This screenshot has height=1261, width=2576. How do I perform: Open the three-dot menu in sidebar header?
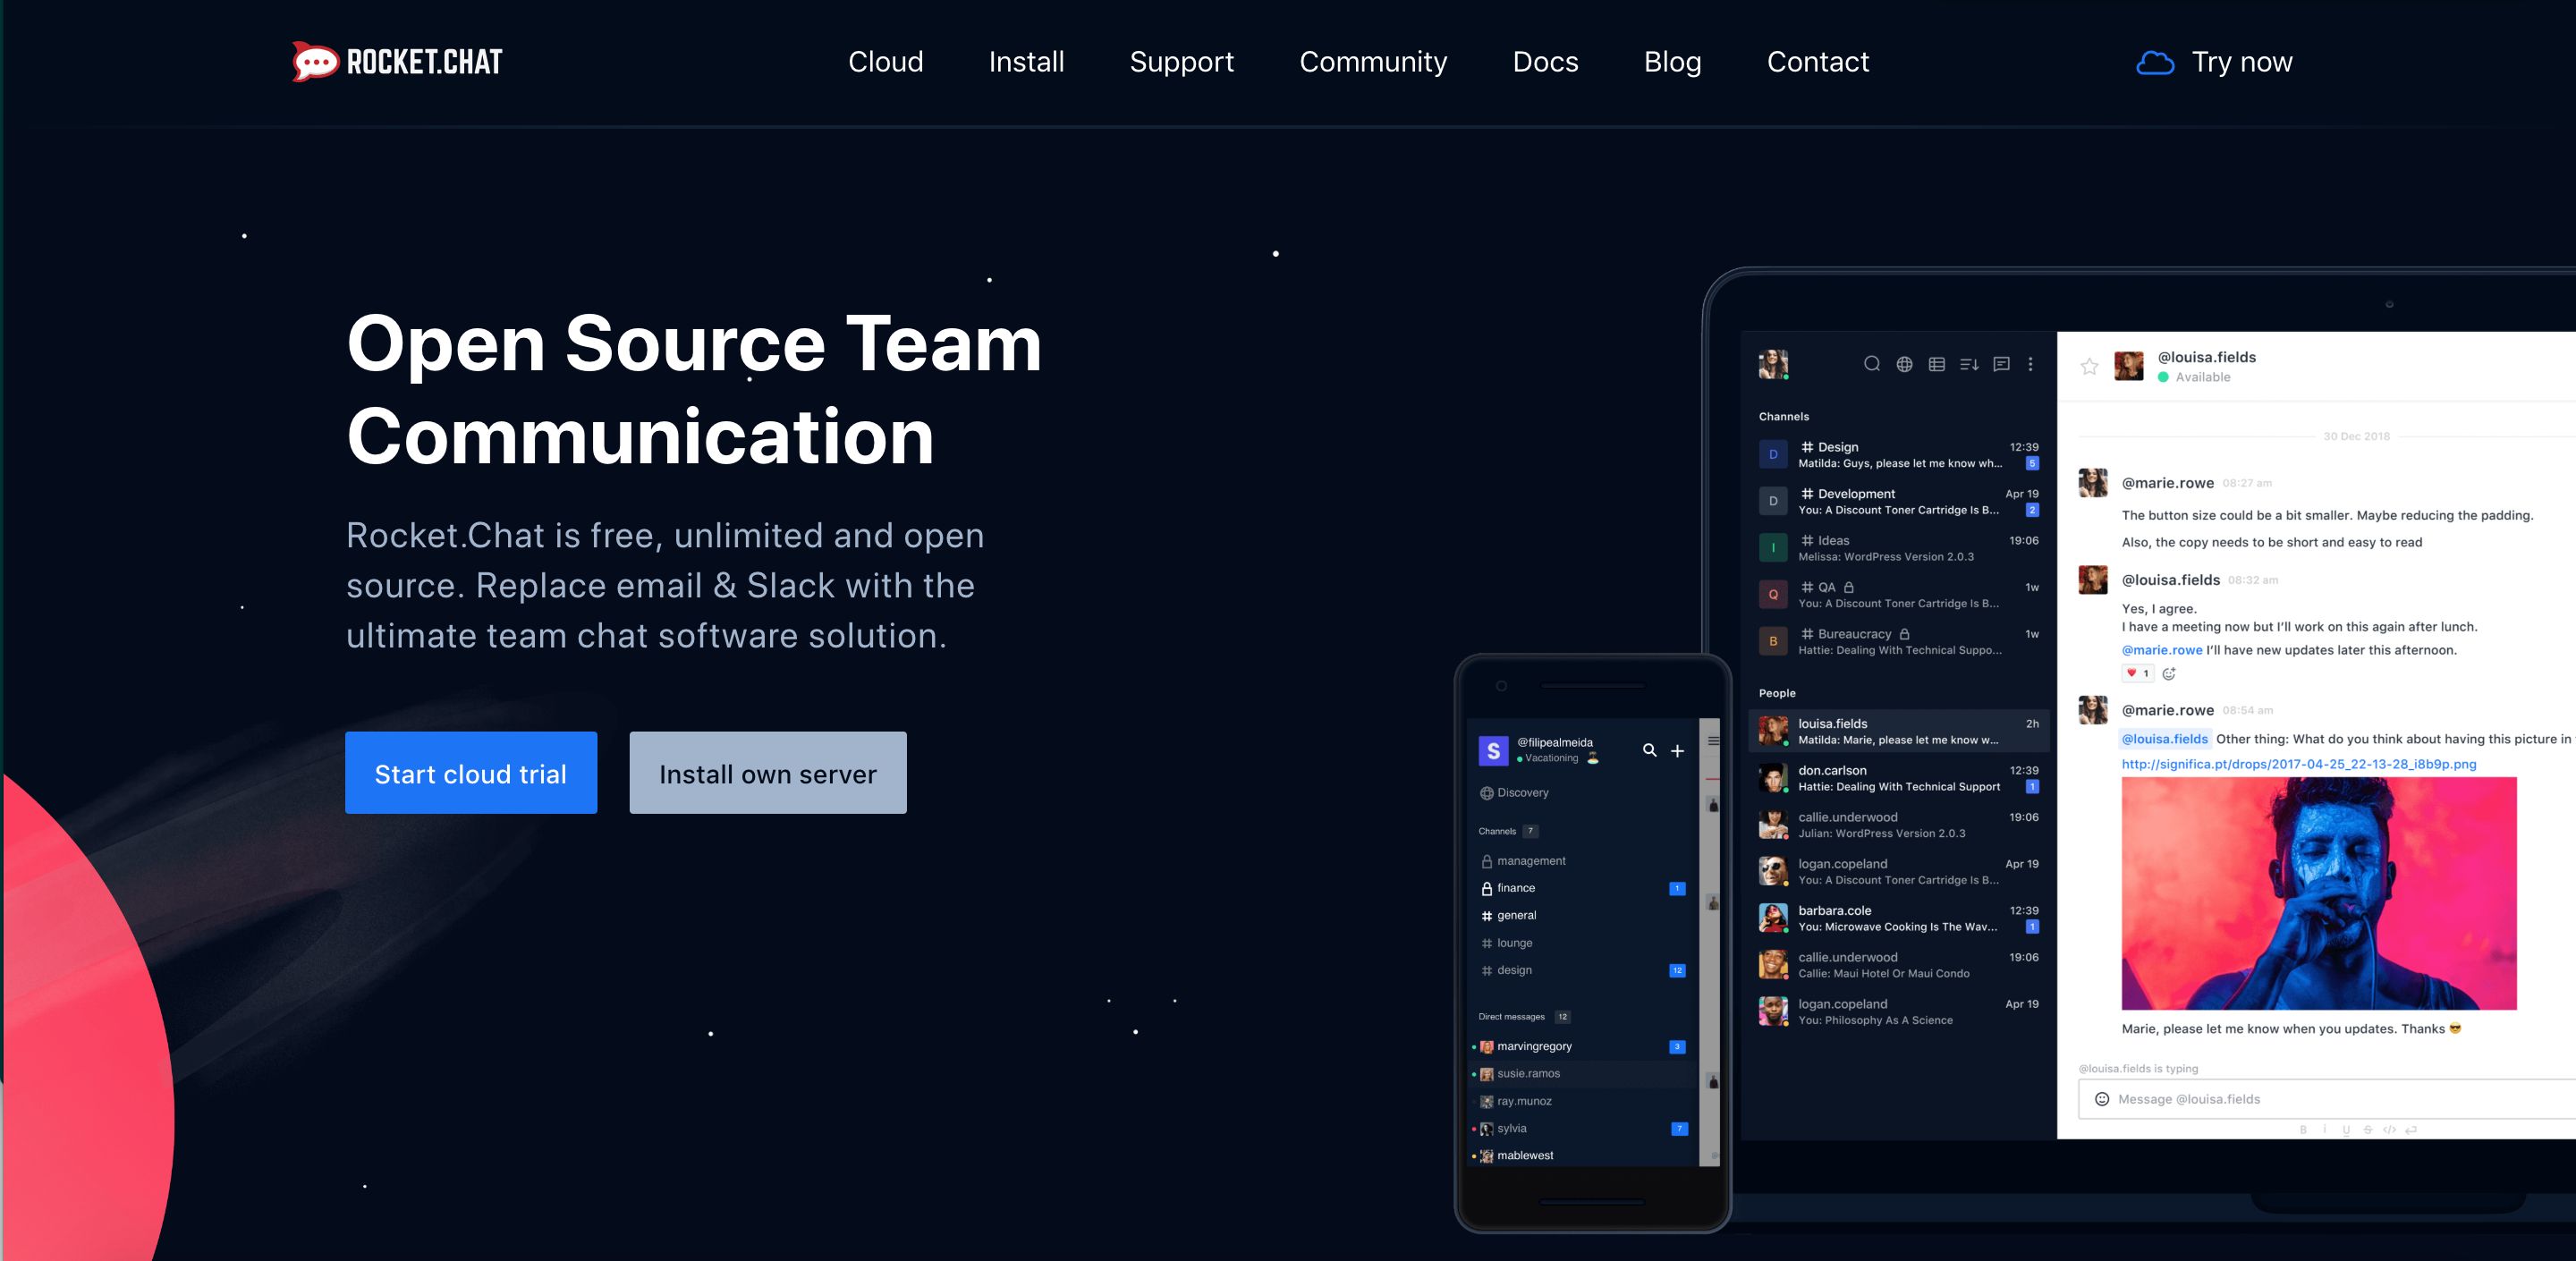[x=2030, y=364]
